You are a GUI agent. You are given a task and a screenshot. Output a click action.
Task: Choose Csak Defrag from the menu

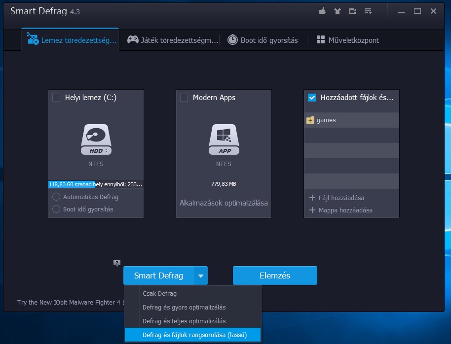[x=193, y=293]
